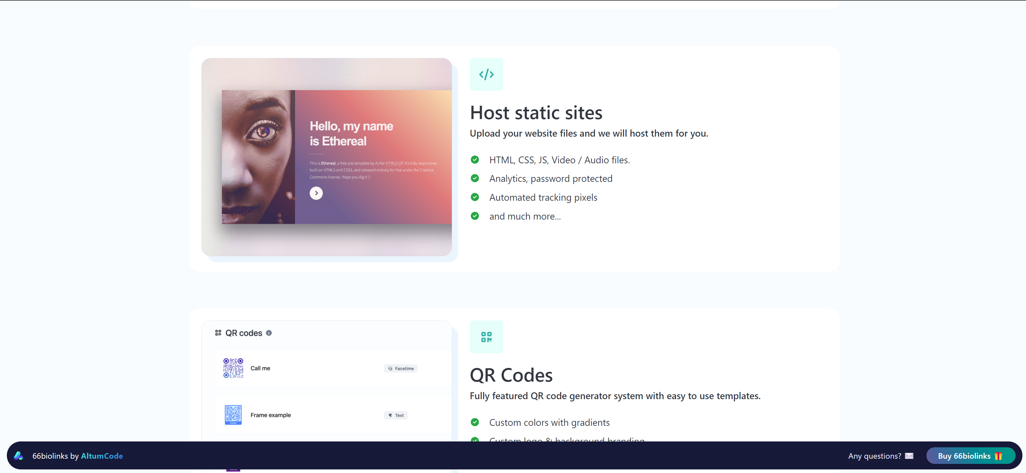Open the info tooltip next to QR codes
Viewport: 1026px width, 473px height.
pyautogui.click(x=269, y=333)
